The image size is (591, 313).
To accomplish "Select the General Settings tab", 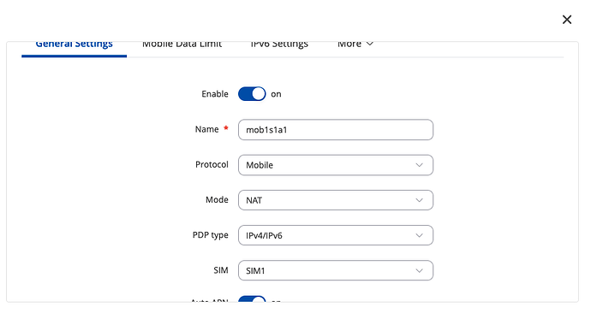I will (x=75, y=44).
